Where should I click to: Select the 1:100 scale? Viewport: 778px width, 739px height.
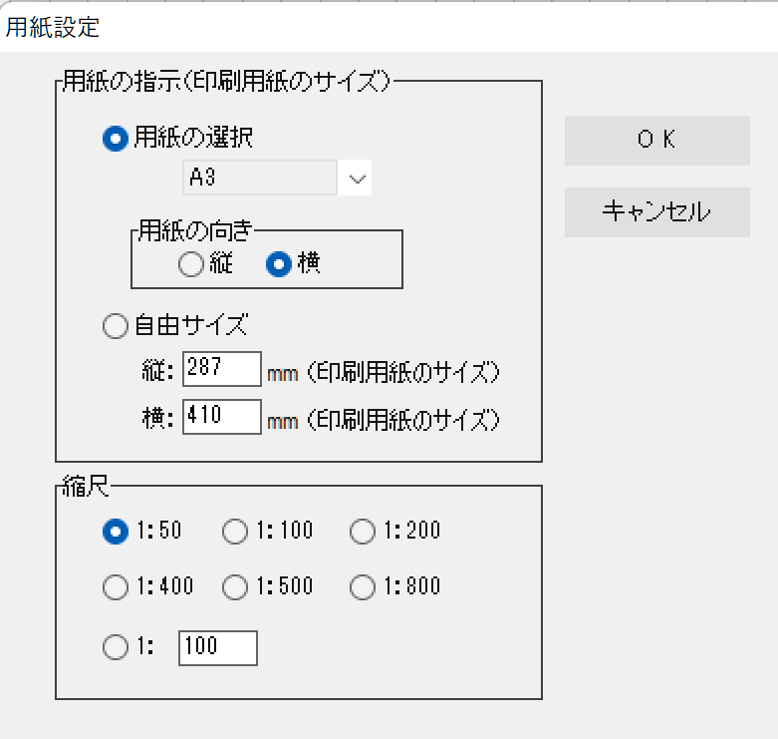235,532
